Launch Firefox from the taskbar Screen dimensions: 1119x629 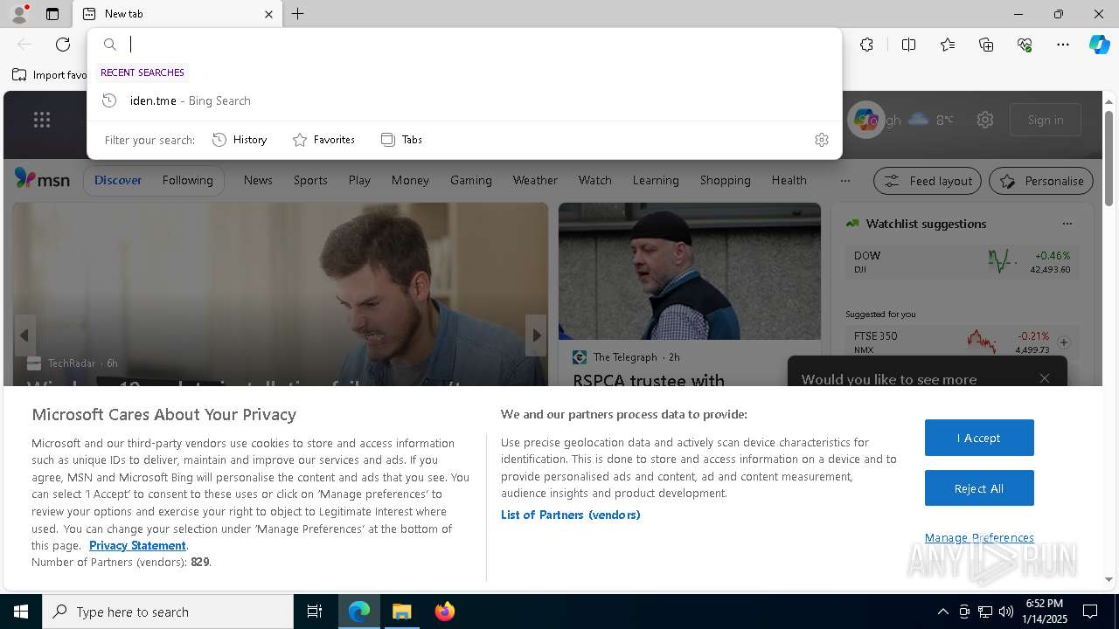pyautogui.click(x=445, y=612)
